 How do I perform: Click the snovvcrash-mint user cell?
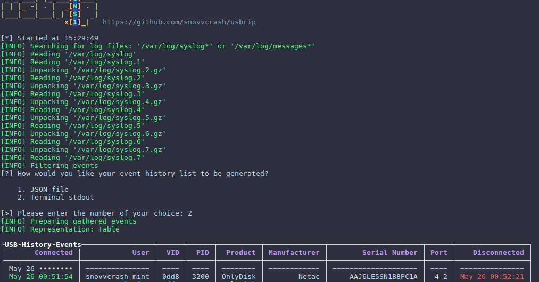tap(118, 277)
